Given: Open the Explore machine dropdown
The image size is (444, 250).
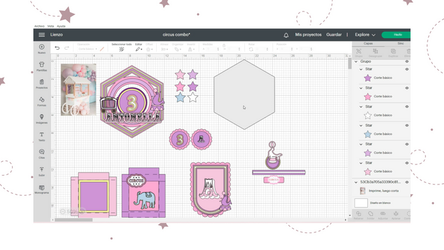Looking at the screenshot, I should [x=365, y=35].
